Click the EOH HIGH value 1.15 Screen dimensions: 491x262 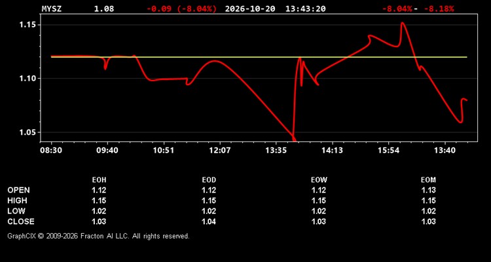pos(99,200)
